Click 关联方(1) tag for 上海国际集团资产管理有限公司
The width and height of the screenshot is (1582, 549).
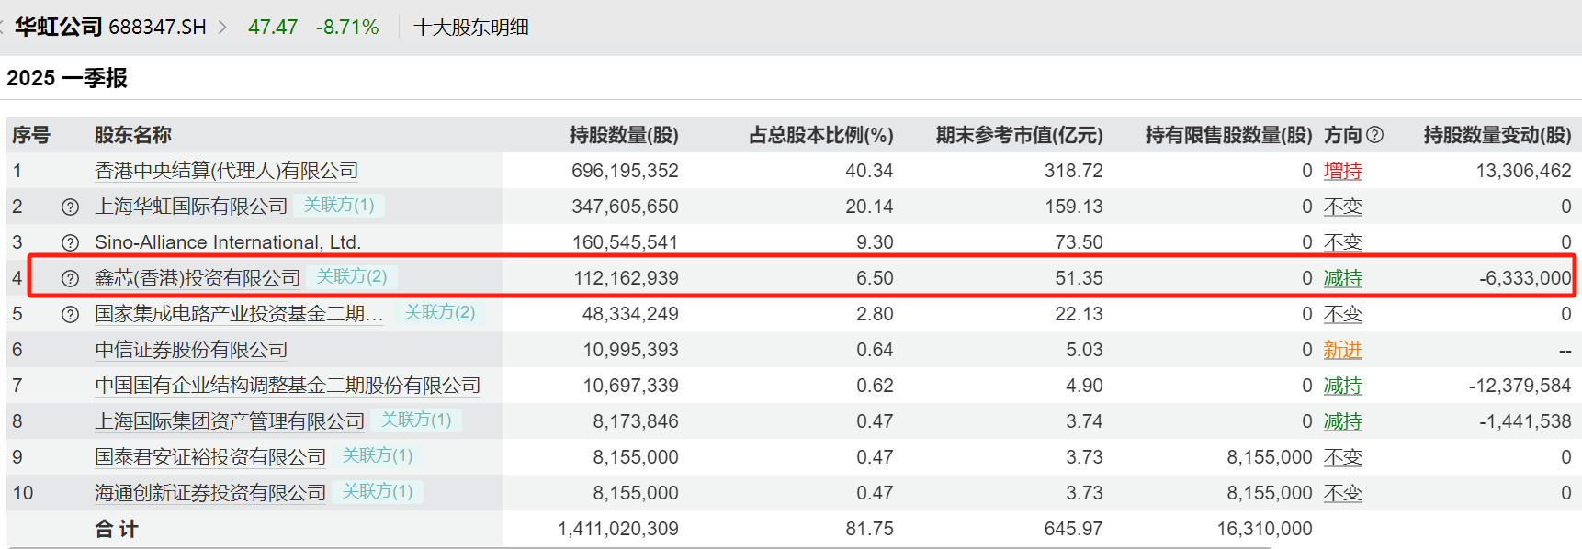pos(416,420)
